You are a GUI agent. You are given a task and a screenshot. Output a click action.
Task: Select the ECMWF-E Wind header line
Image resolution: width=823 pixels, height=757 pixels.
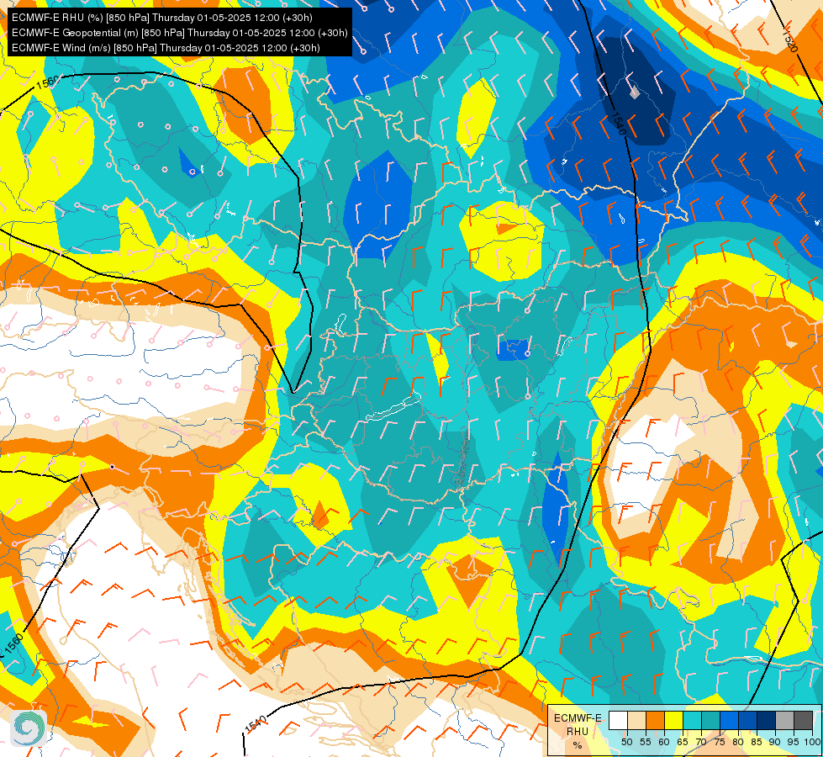coord(166,48)
